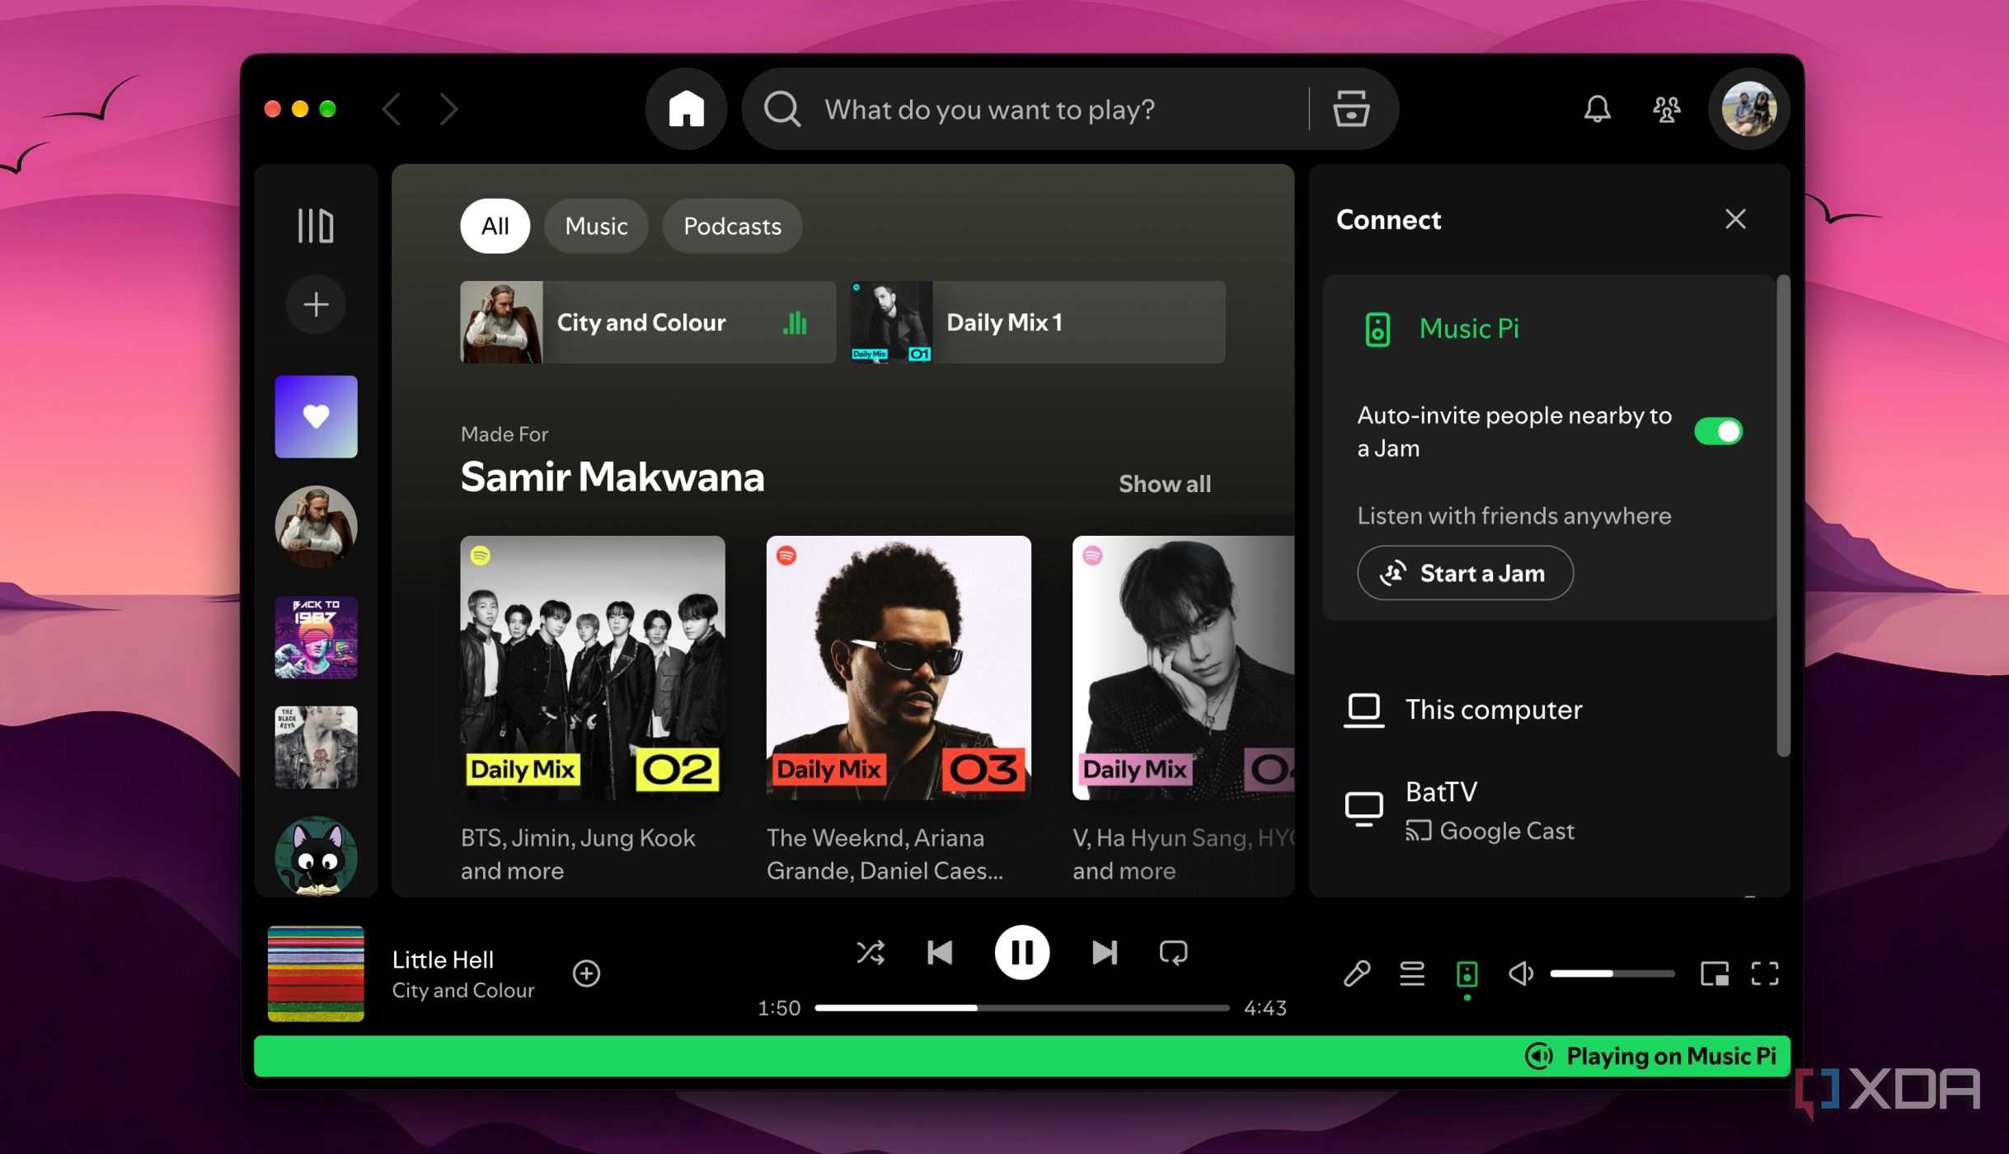Enter full screen view icon
The height and width of the screenshot is (1154, 2009).
point(1765,973)
